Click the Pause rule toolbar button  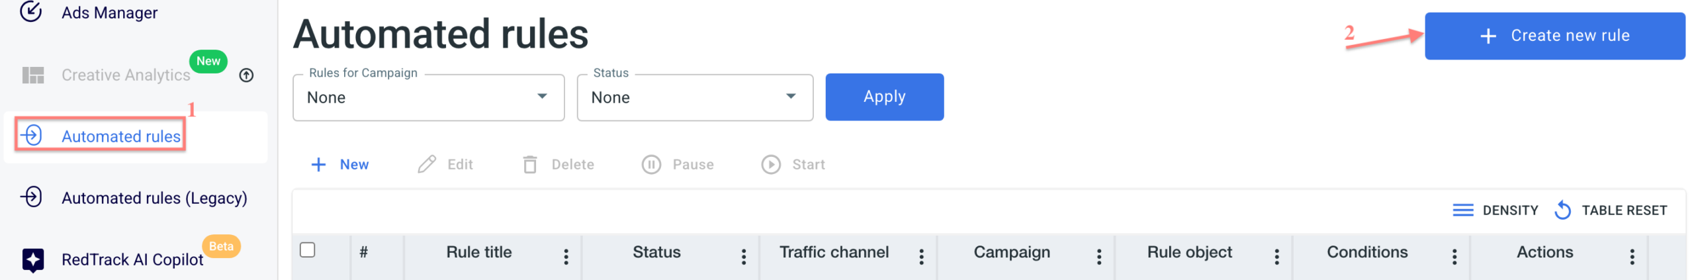pyautogui.click(x=678, y=164)
